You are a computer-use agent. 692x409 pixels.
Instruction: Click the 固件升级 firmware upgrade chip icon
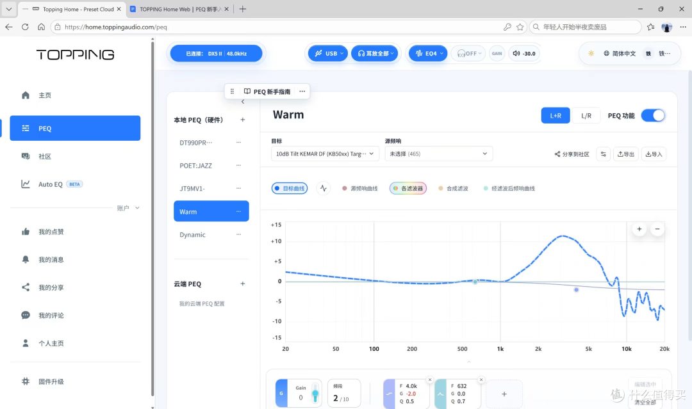26,381
